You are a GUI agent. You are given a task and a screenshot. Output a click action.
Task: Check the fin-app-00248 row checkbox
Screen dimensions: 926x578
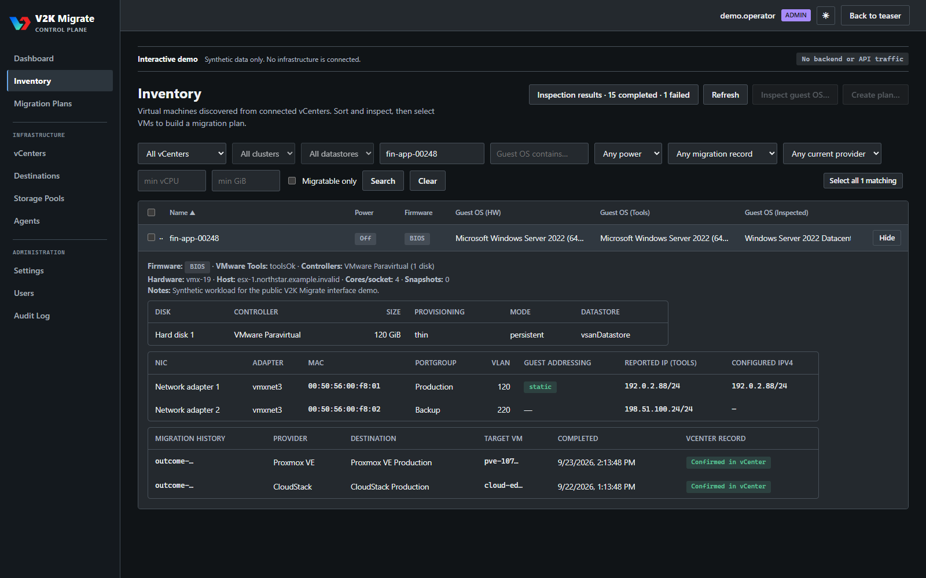point(152,238)
